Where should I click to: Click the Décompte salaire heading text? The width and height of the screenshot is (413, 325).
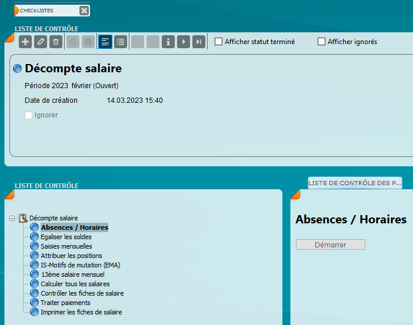click(x=73, y=68)
